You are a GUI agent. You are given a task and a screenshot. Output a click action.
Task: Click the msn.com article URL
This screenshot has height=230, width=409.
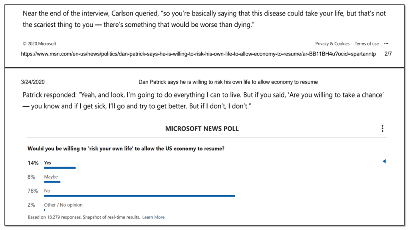pos(198,54)
